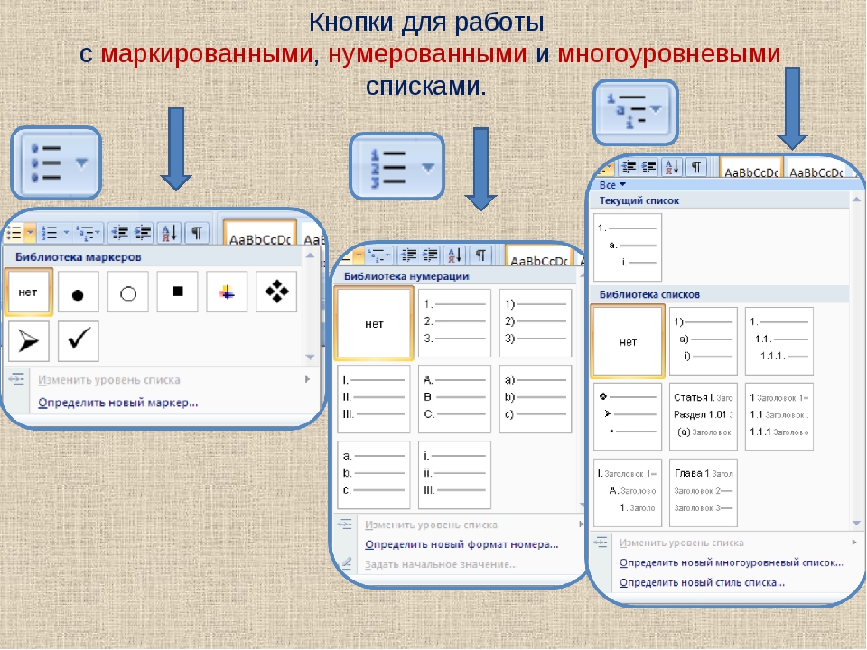Open the 'Все' filter dropdown

[x=619, y=184]
